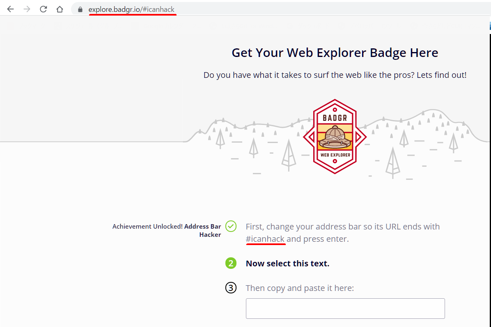This screenshot has height=327, width=491.
Task: View site security via the padlock icon
Action: tap(80, 10)
